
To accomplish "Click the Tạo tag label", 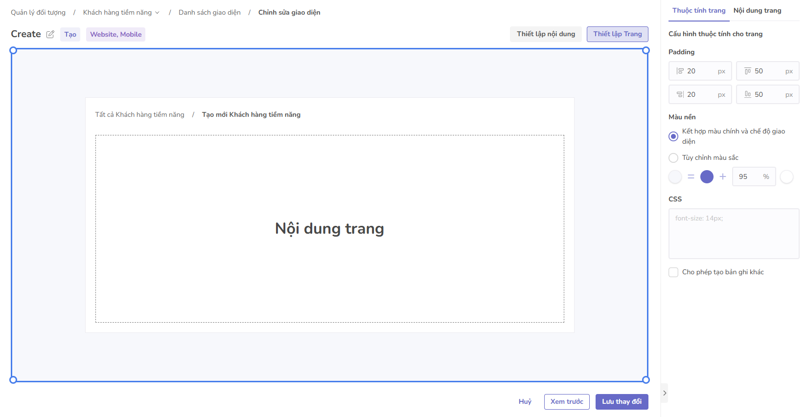I will point(70,34).
